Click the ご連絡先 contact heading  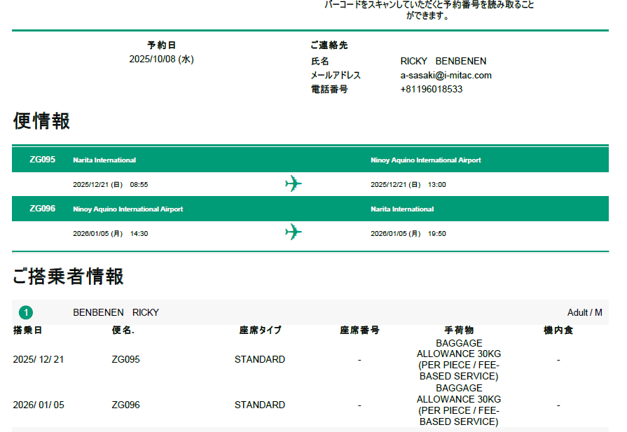click(329, 46)
